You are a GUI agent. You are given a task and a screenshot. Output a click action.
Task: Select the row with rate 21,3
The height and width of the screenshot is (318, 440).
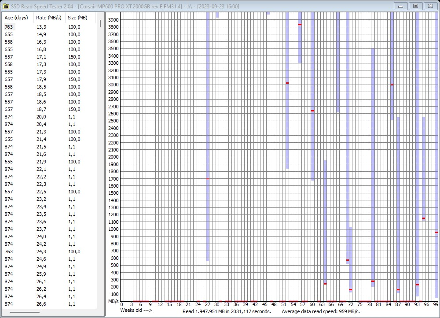click(x=49, y=132)
